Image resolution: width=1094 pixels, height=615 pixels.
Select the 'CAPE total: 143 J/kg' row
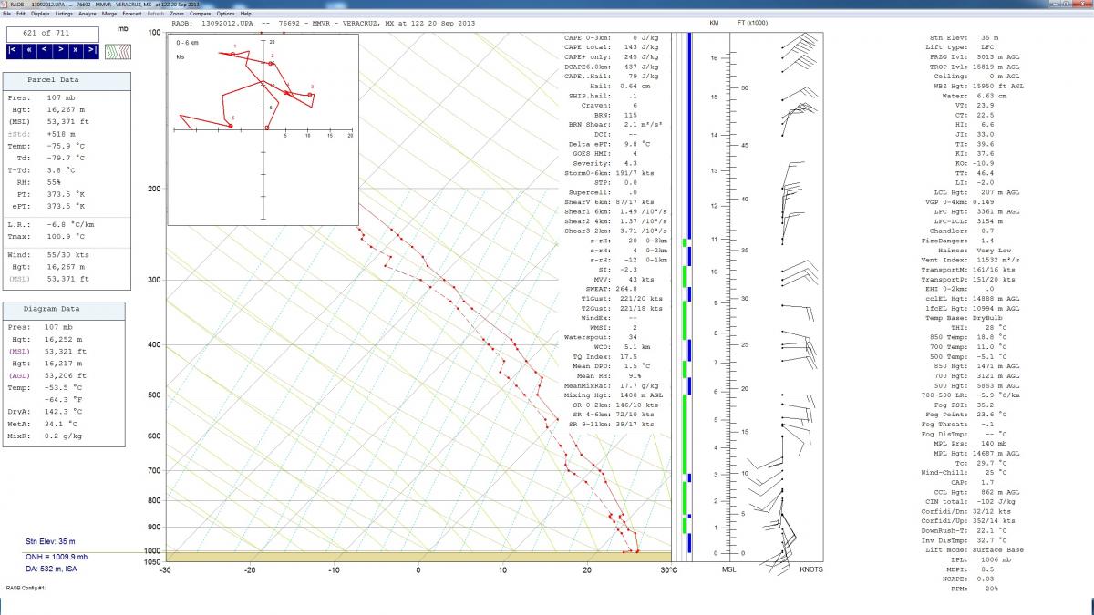coord(613,46)
